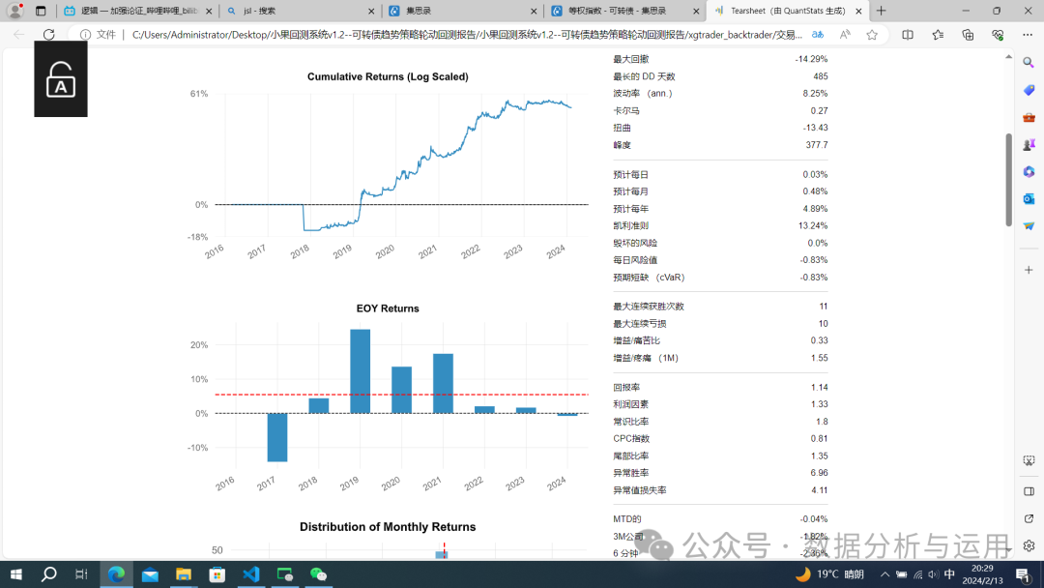Click the 377.7 kurtosis value
The image size is (1044, 588).
pos(817,144)
